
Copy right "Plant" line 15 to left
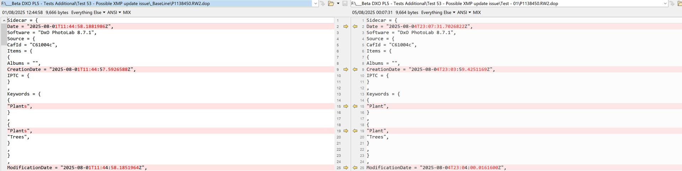(355, 106)
